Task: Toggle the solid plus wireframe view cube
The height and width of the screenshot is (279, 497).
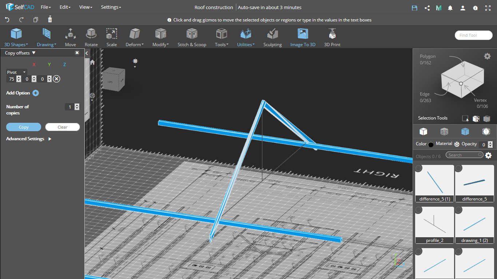Action: tap(465, 131)
